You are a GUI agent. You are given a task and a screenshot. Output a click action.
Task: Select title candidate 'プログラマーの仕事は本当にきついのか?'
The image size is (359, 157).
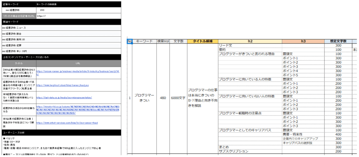pos(203,98)
